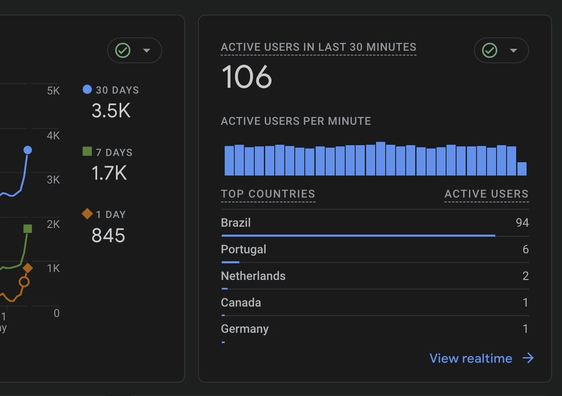Select the Germany country row
Viewport: 562px width, 396px height.
pos(375,330)
